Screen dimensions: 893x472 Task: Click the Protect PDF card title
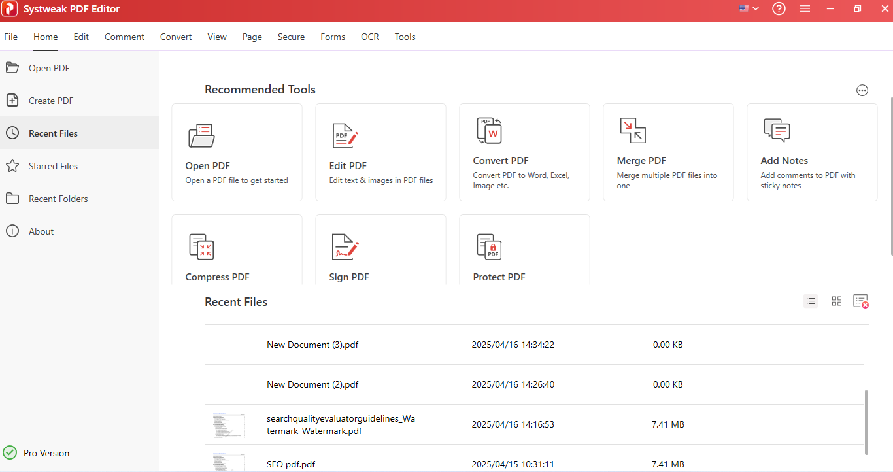click(x=499, y=277)
